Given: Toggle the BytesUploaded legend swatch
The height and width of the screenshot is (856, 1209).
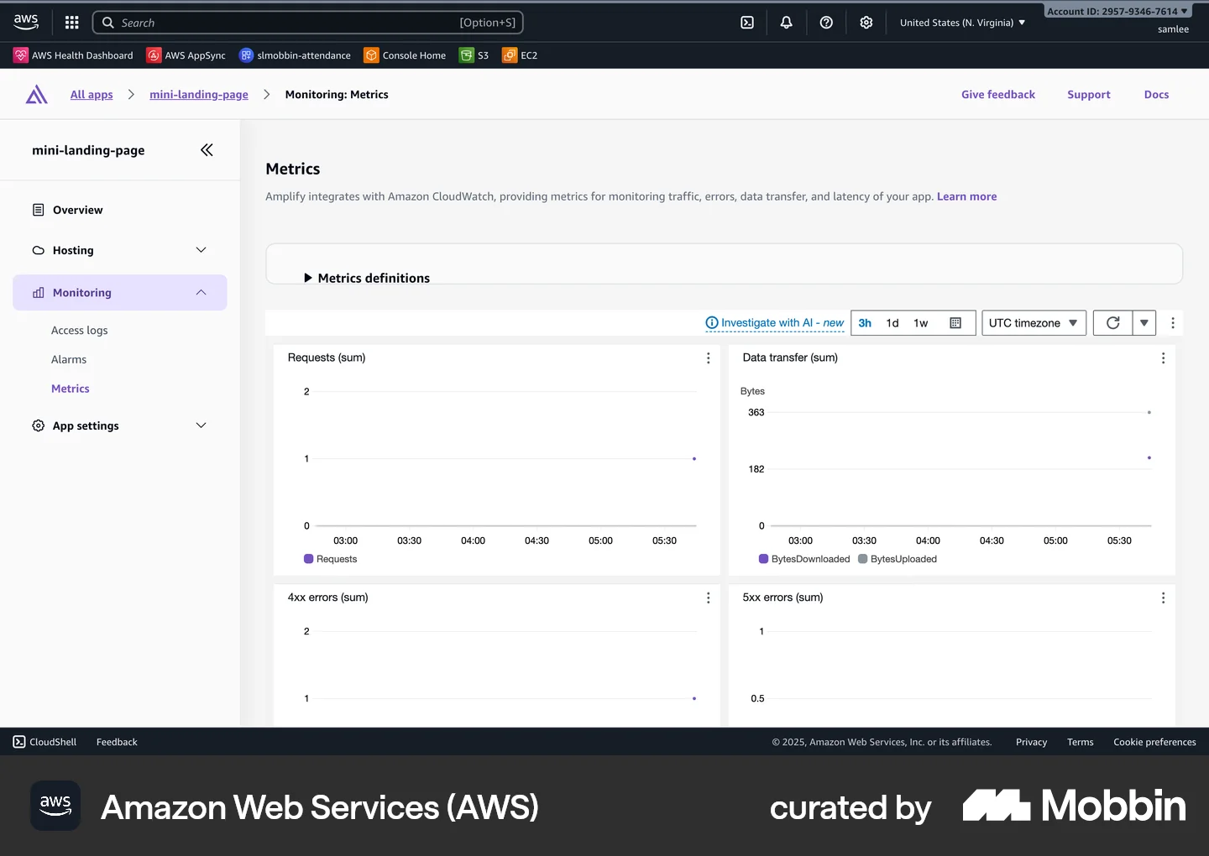Looking at the screenshot, I should 862,559.
